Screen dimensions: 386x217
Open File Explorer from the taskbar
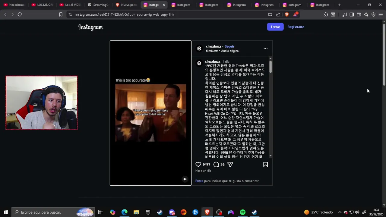[x=136, y=212]
